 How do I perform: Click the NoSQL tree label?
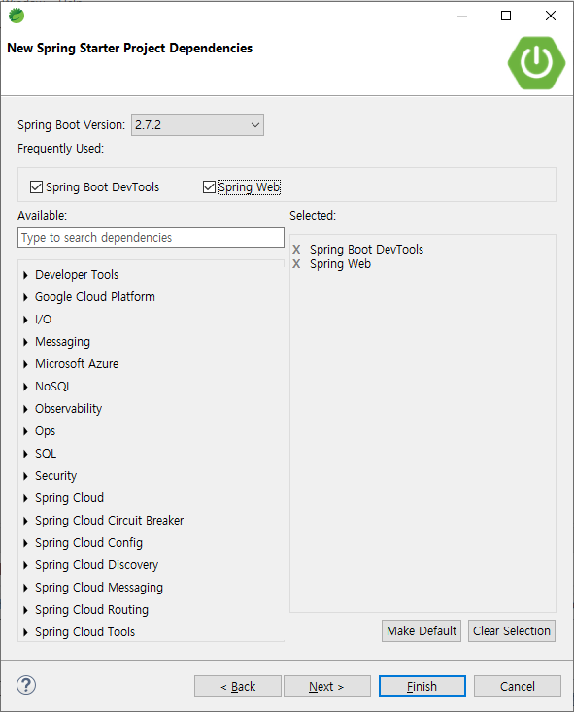pos(53,387)
